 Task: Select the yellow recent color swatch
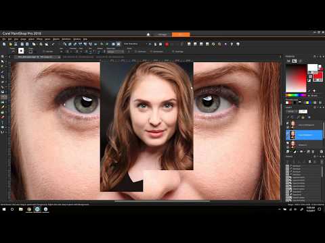[x=307, y=103]
